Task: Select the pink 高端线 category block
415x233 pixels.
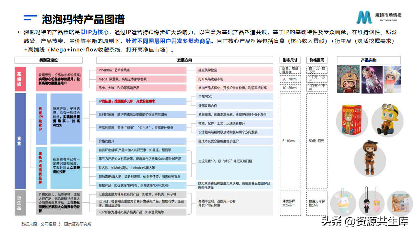Action: click(20, 79)
